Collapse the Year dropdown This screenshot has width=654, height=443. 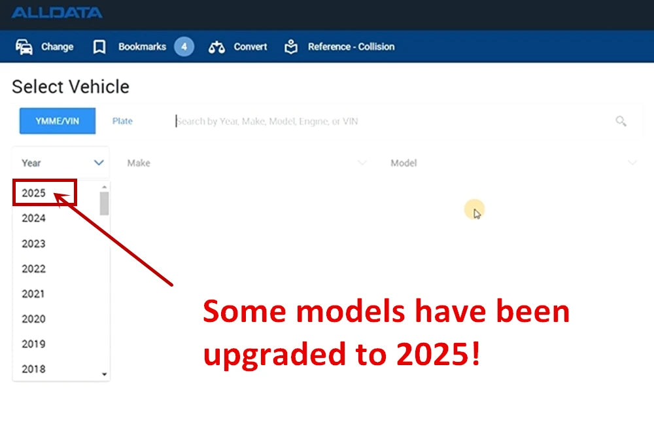point(99,163)
